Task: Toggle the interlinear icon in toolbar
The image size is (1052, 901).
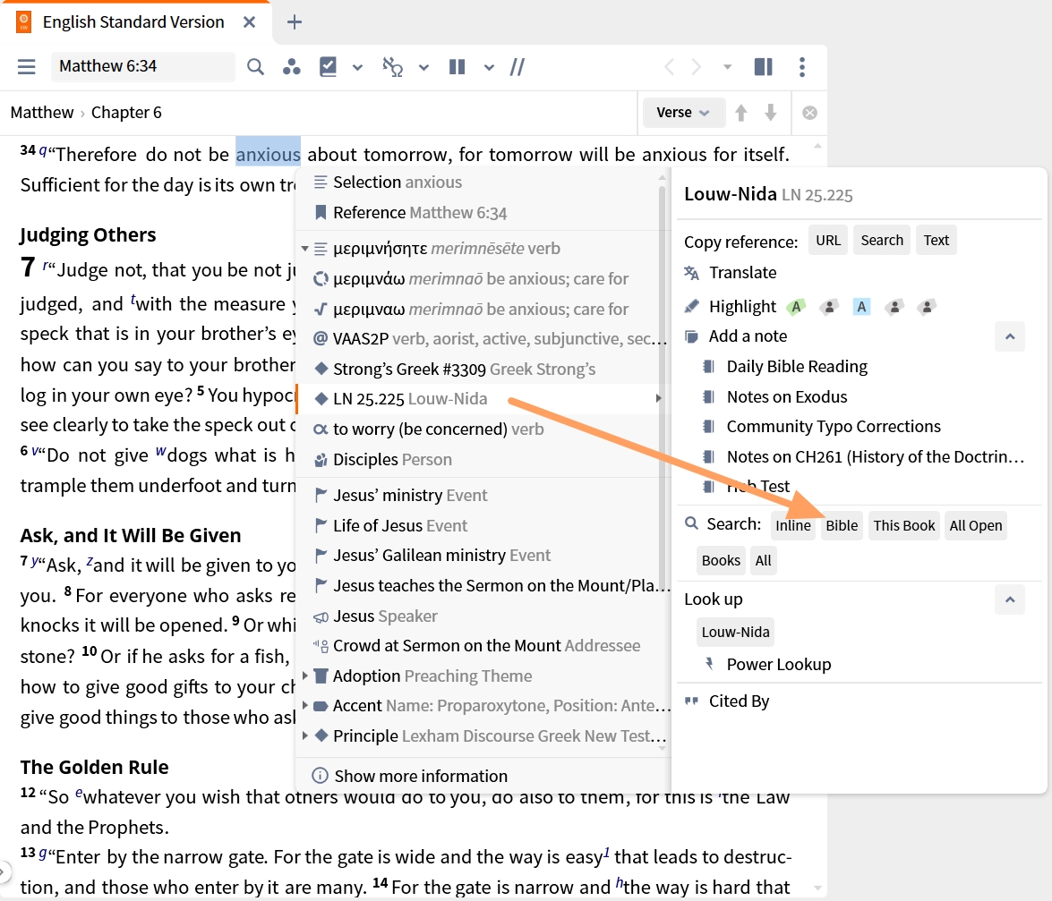Action: [392, 66]
